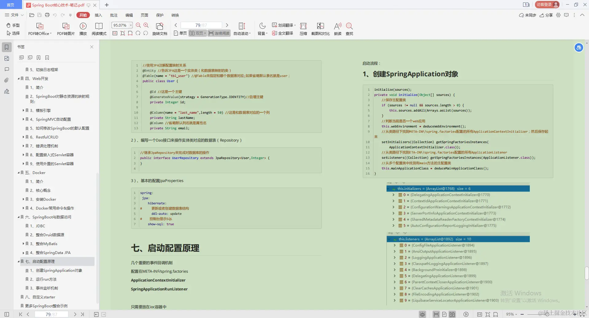Switch to the 页面 page tab

click(144, 15)
